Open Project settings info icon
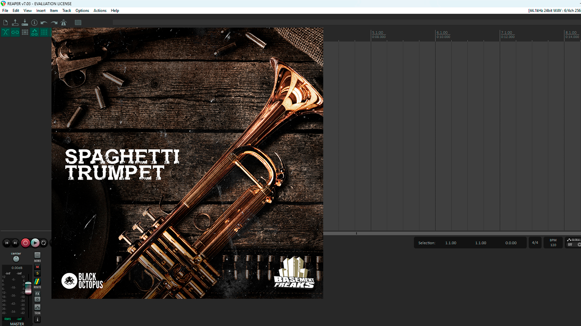The width and height of the screenshot is (581, 326). pos(34,22)
